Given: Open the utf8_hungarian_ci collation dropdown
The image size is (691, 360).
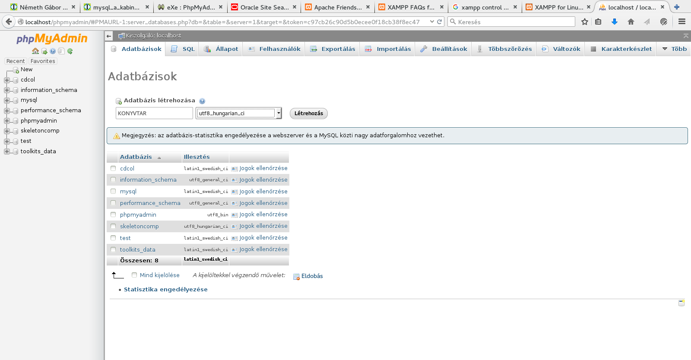Looking at the screenshot, I should coord(239,113).
